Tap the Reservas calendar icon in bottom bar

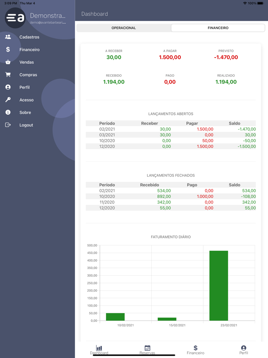147,348
